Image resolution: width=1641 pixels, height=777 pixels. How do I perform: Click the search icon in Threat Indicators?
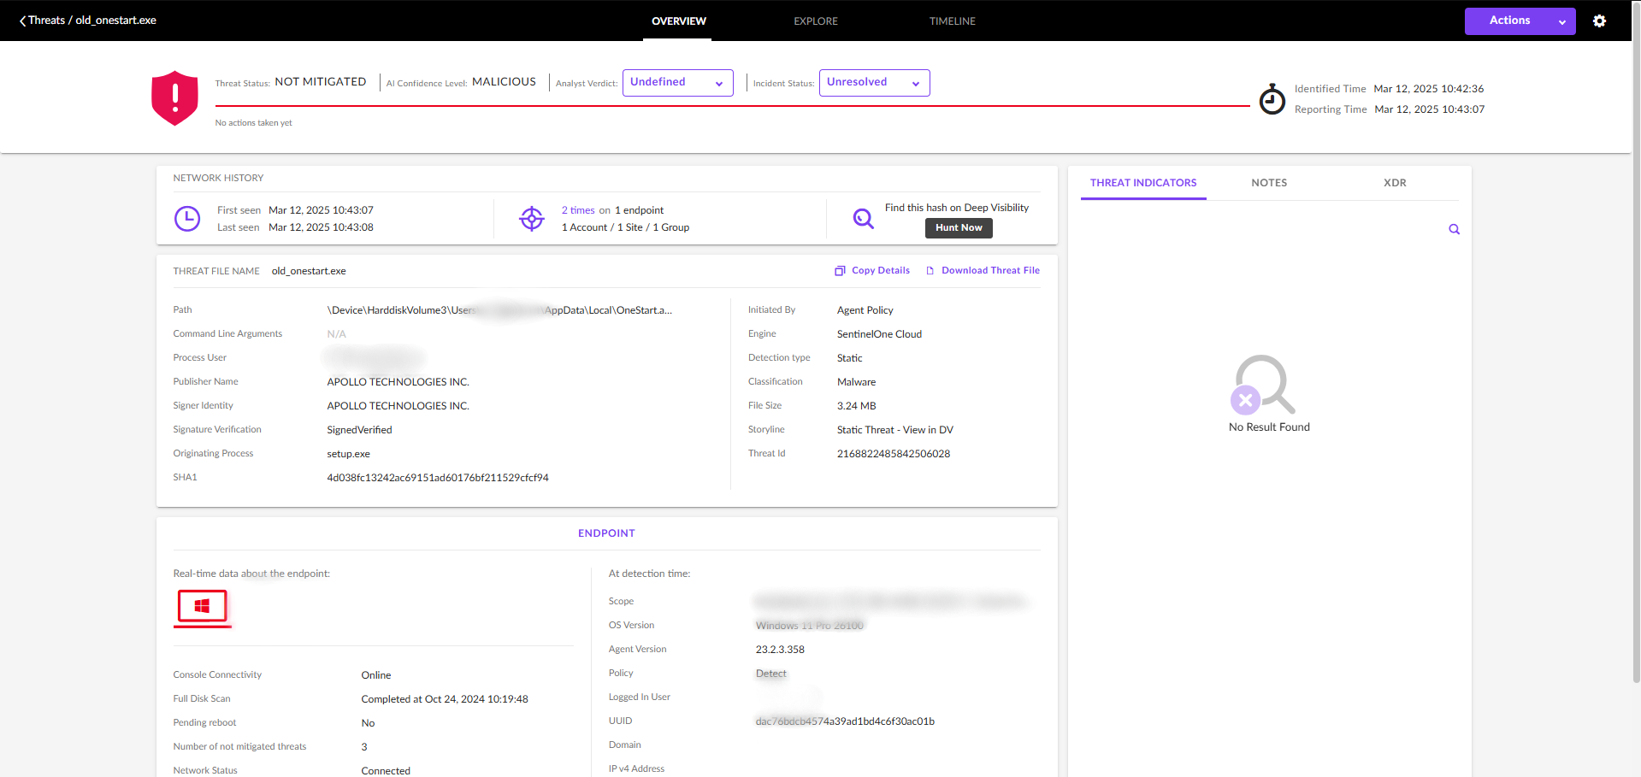tap(1454, 229)
